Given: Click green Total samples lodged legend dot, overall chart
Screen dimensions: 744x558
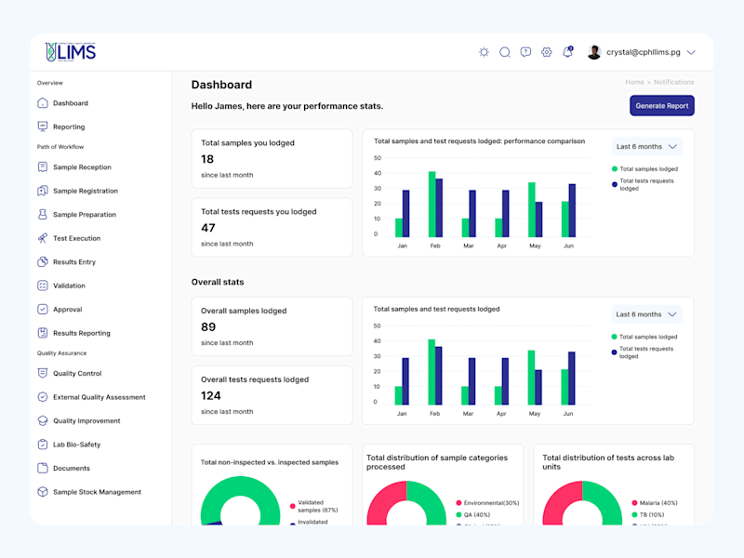Looking at the screenshot, I should point(614,337).
